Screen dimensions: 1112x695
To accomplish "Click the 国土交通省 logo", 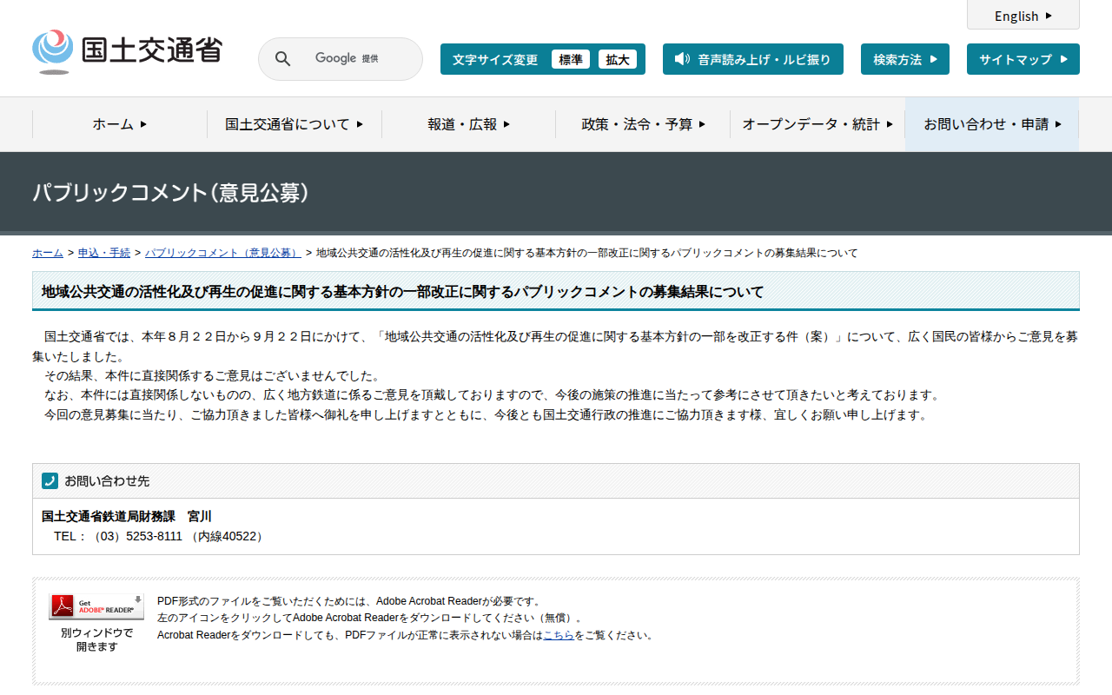I will click(127, 52).
